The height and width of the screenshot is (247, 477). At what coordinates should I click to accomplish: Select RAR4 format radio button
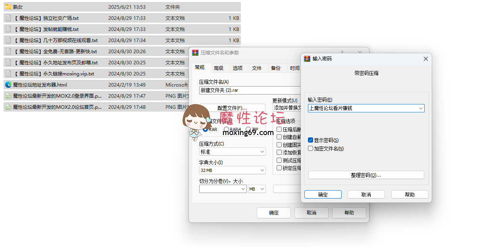226,129
